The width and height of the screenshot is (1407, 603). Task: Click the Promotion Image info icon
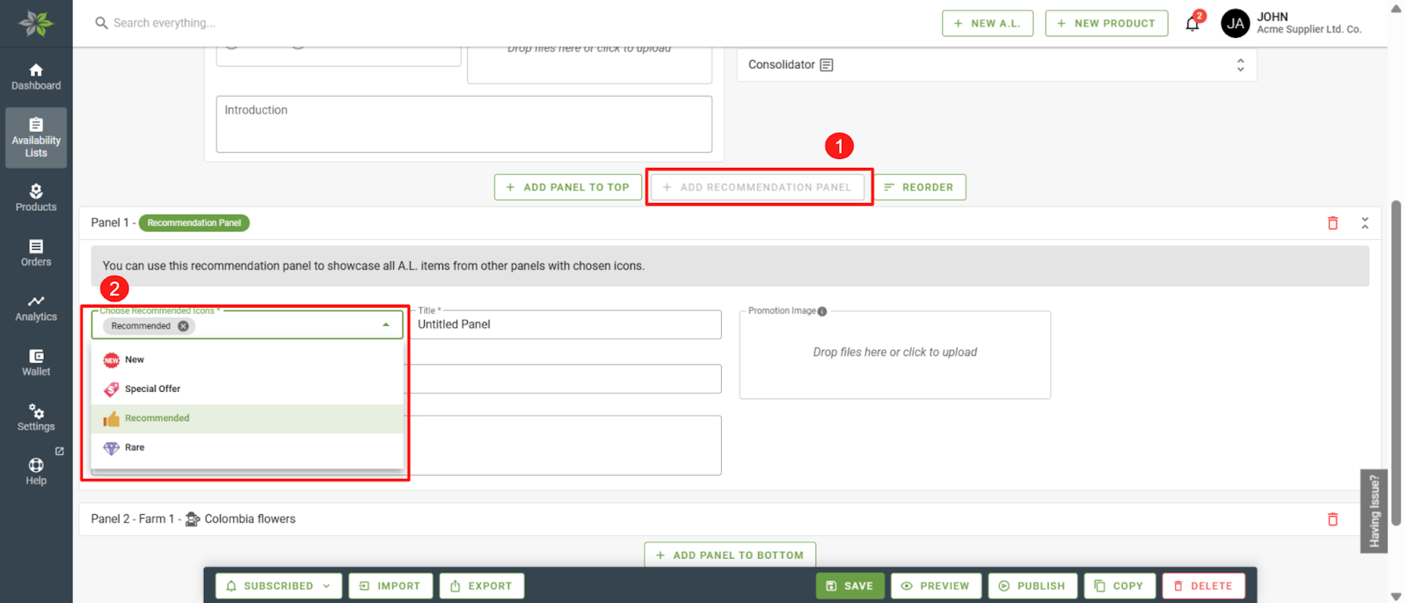pyautogui.click(x=822, y=311)
